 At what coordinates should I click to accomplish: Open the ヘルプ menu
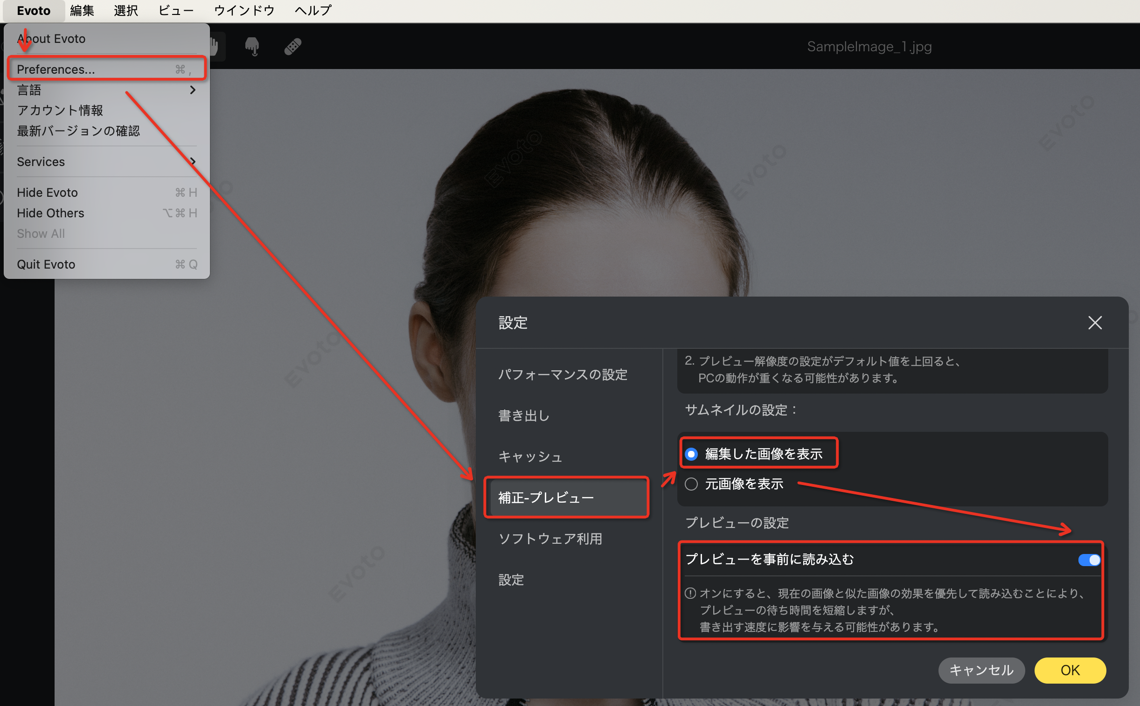coord(313,10)
